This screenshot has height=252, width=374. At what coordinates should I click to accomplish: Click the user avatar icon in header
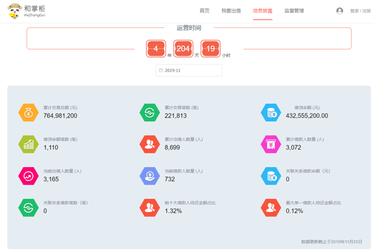point(339,11)
